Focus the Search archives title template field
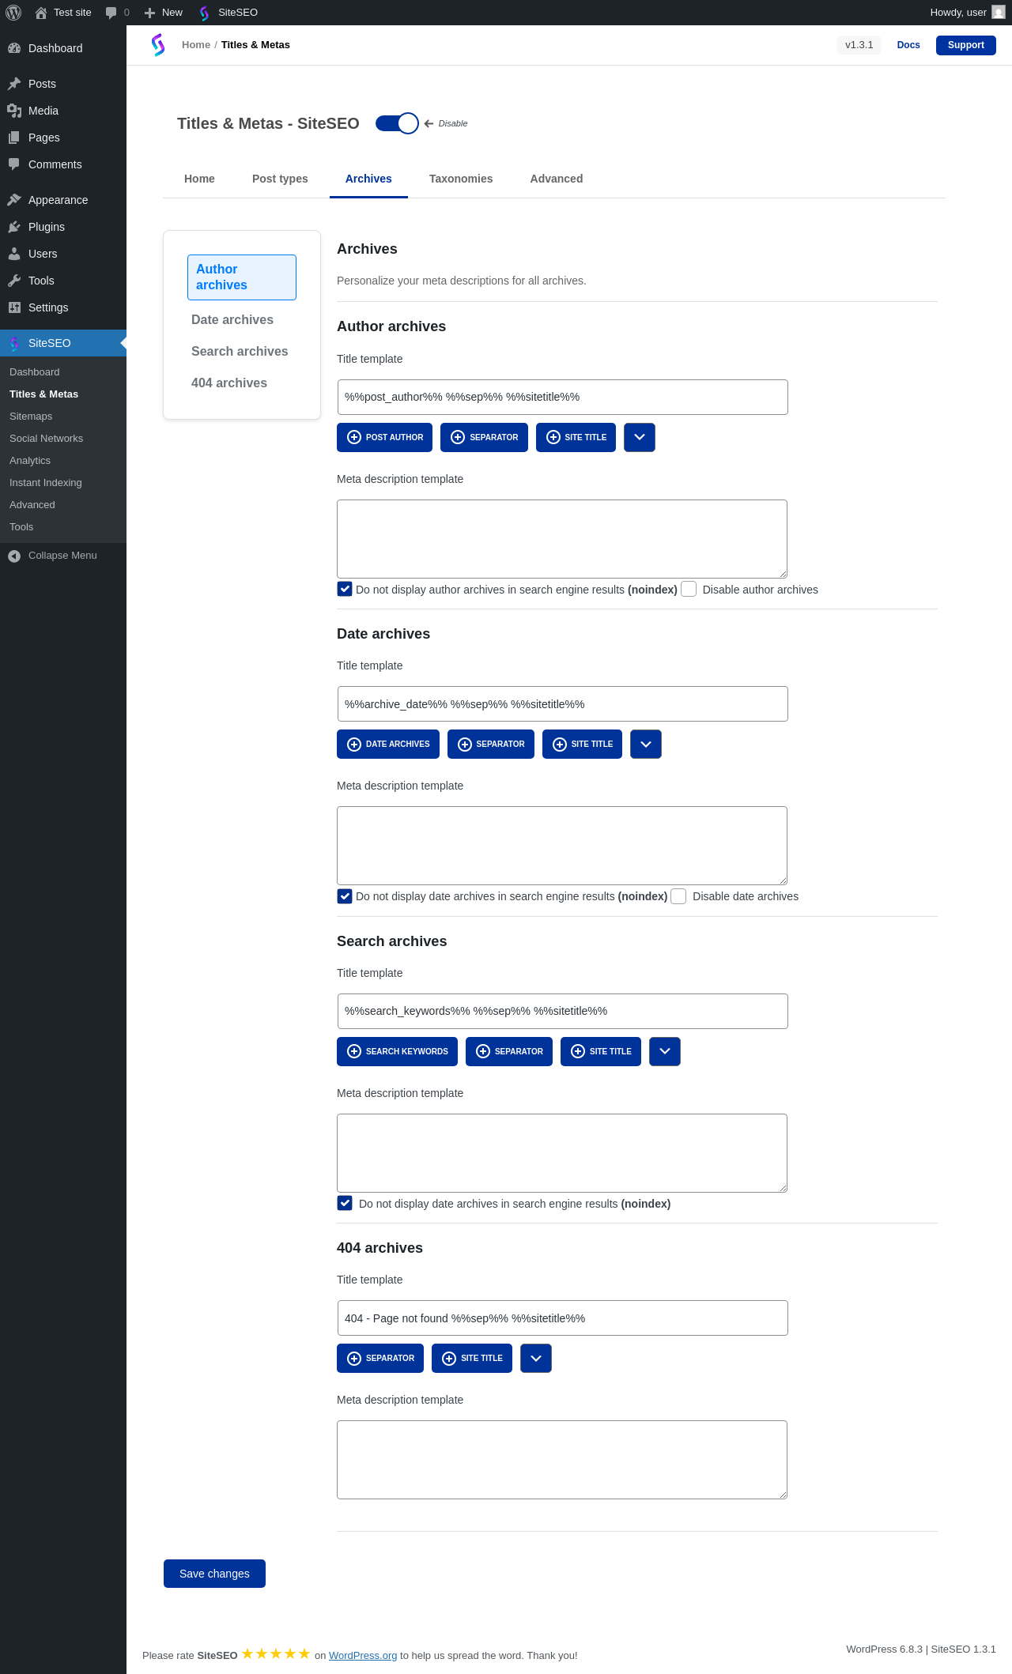The width and height of the screenshot is (1012, 1674). pos(563,1011)
